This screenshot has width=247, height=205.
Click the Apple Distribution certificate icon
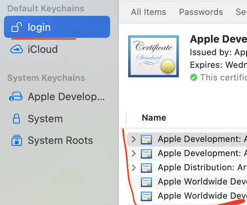pyautogui.click(x=146, y=168)
